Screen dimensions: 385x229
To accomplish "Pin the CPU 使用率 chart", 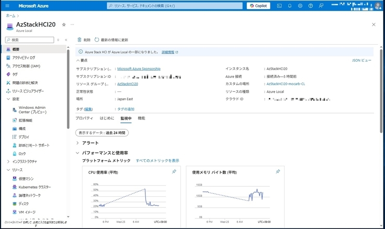I will pyautogui.click(x=174, y=172).
